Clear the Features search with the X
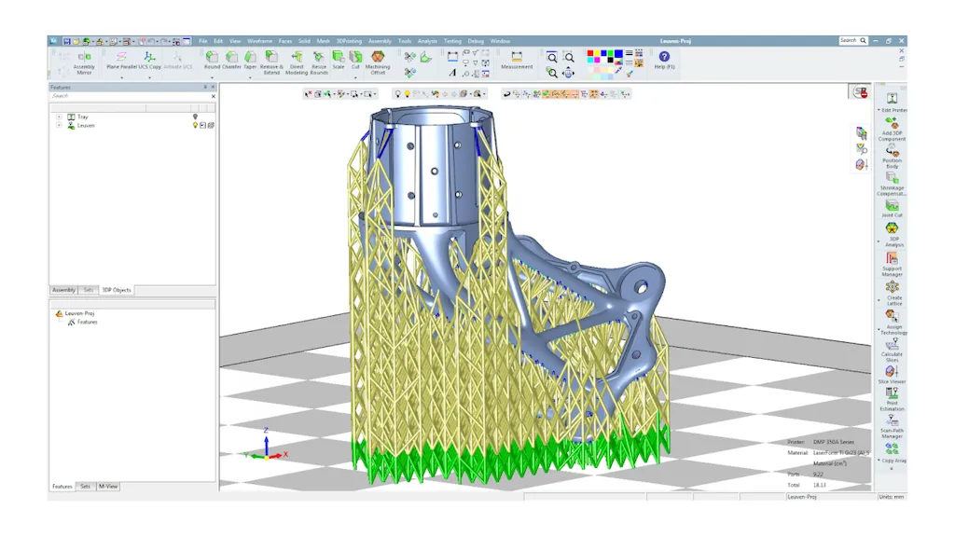This screenshot has height=537, width=955. point(214,96)
